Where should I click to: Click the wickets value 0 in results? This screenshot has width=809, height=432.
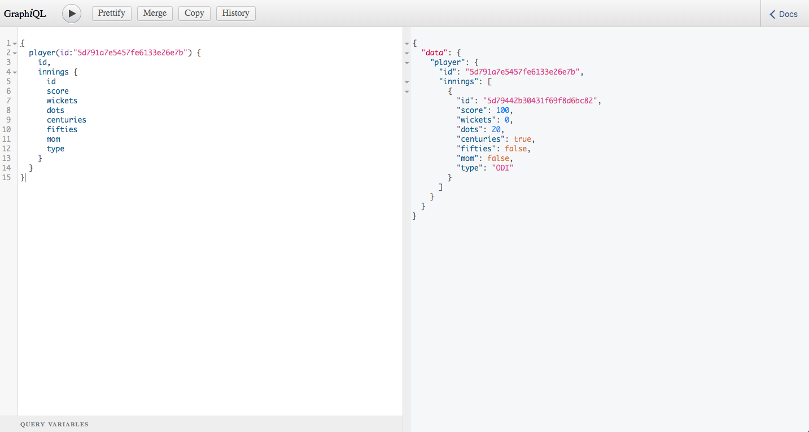(x=507, y=120)
